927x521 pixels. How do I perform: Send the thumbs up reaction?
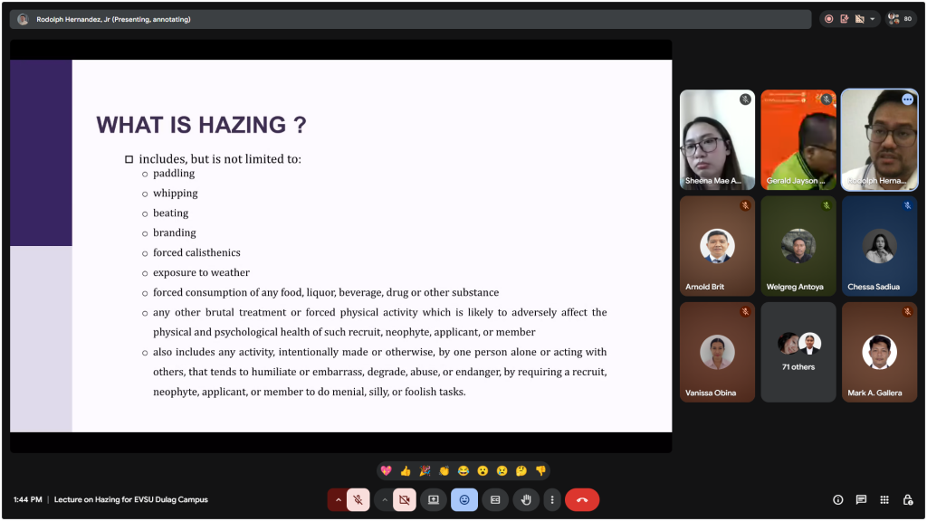pyautogui.click(x=406, y=471)
